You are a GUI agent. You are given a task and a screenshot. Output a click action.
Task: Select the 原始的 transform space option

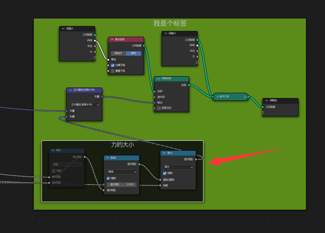[x=118, y=53]
